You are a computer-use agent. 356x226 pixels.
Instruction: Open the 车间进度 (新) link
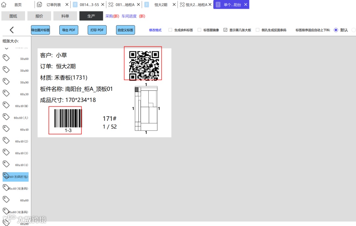[133, 16]
